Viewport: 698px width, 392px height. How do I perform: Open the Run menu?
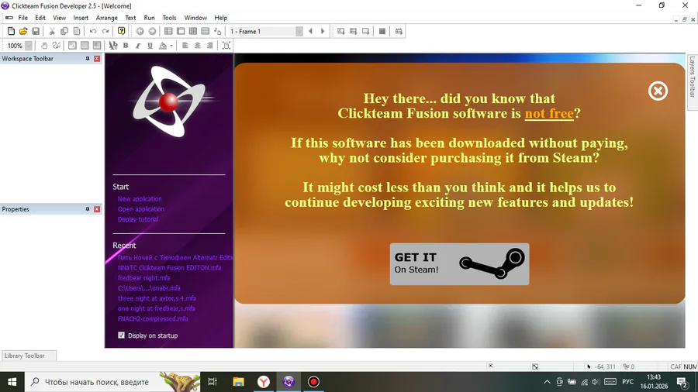pyautogui.click(x=149, y=18)
